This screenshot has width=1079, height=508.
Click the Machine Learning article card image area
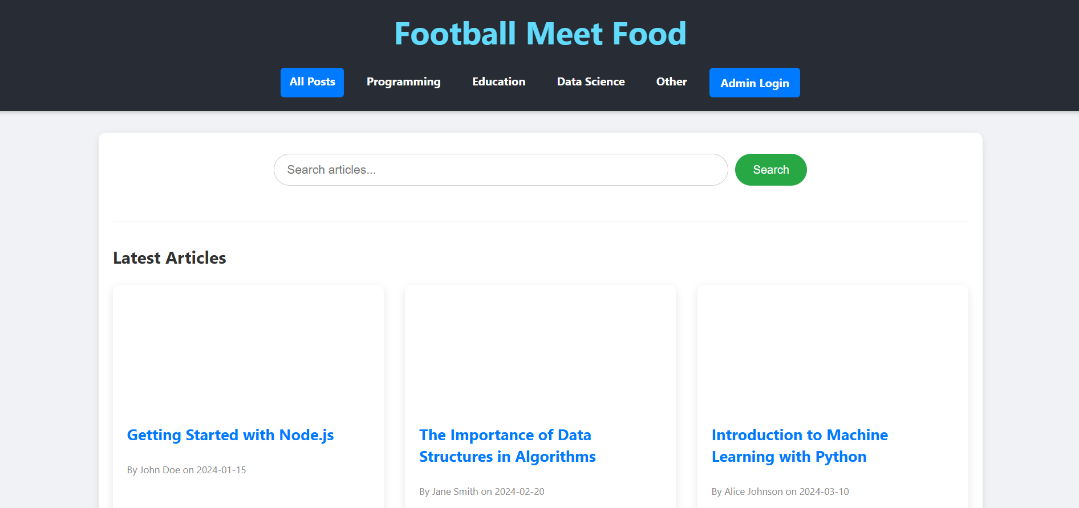coord(832,347)
